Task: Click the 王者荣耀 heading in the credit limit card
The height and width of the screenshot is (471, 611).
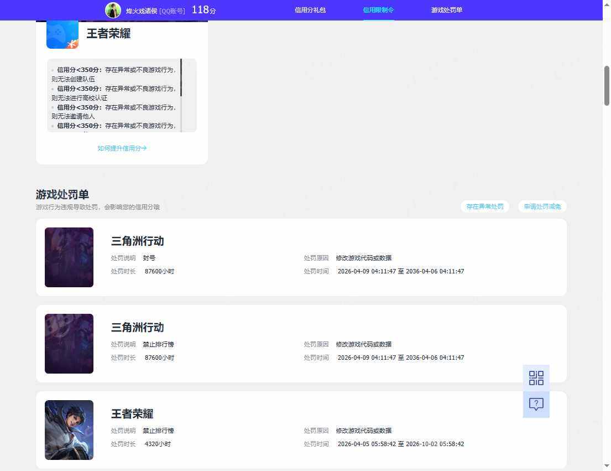Action: pos(108,34)
